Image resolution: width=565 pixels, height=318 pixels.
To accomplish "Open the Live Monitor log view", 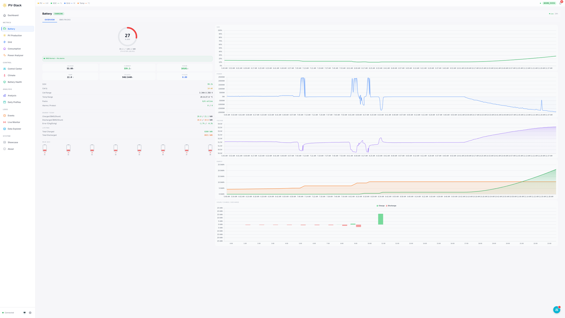I will tap(13, 122).
